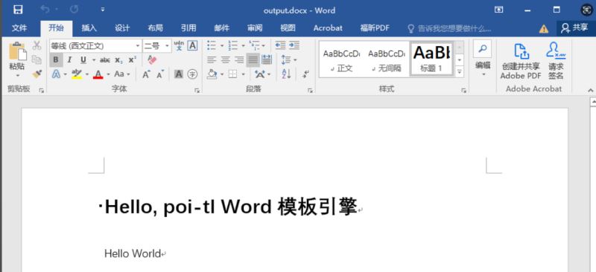Apply strikethrough abc formatting
This screenshot has height=272, width=596.
[105, 60]
